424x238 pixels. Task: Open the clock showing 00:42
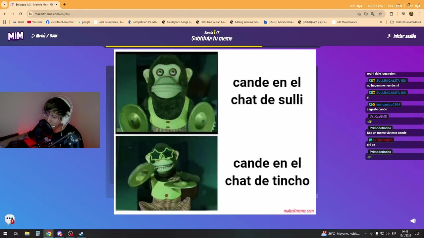(x=405, y=234)
